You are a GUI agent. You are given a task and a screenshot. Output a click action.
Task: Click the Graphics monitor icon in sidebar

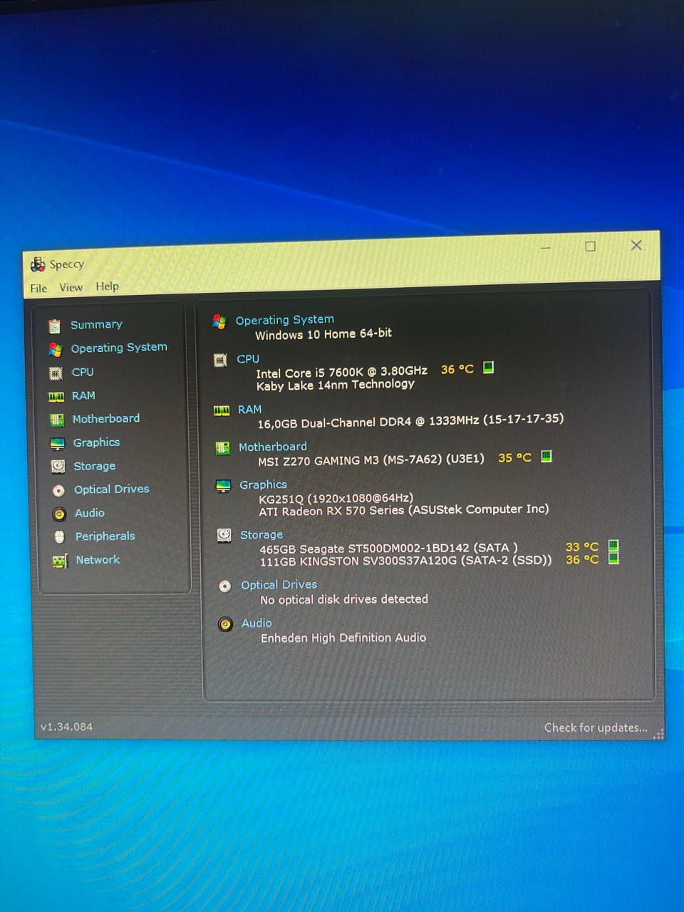point(58,444)
